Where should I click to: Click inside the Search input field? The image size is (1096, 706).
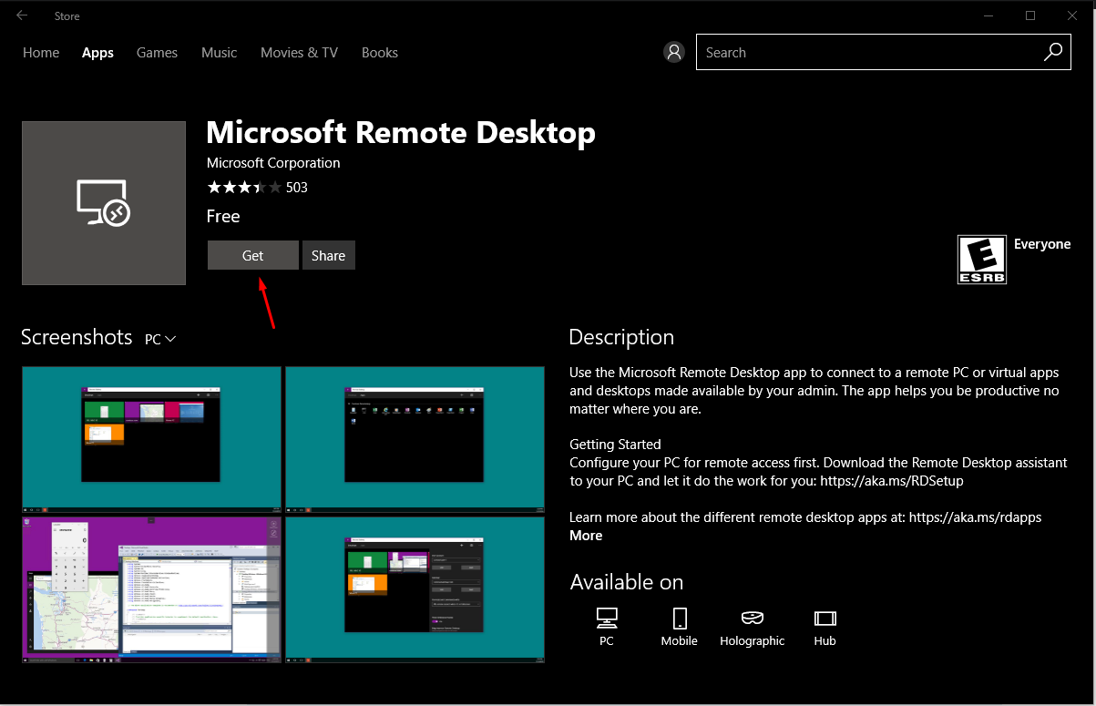[x=866, y=53]
